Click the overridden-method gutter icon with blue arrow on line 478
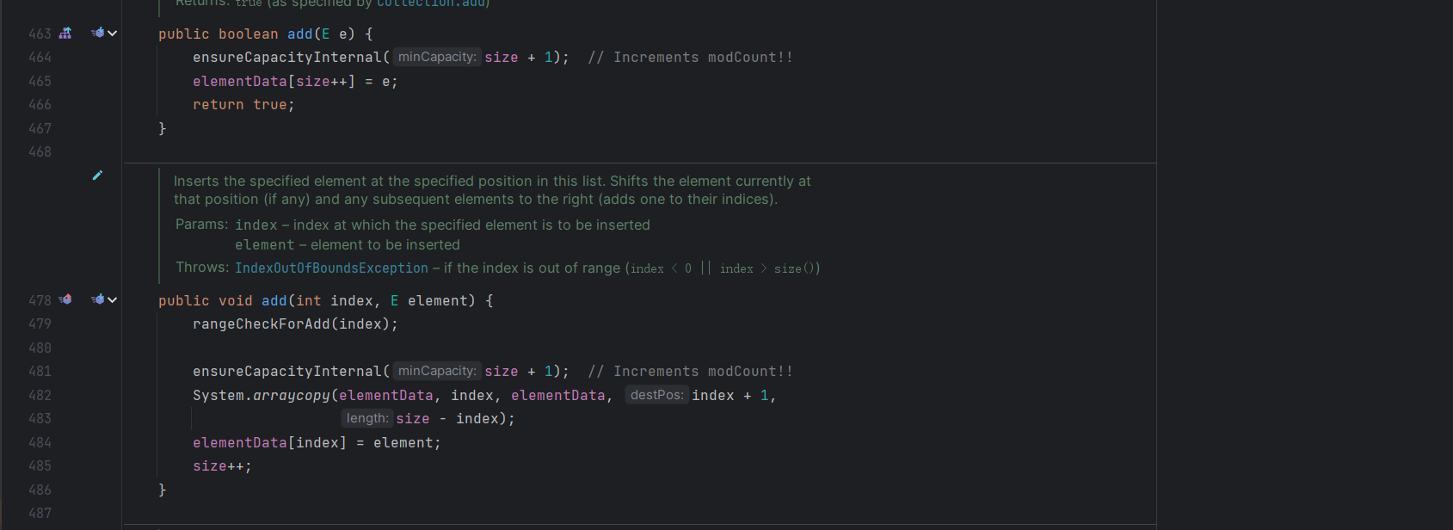 (98, 300)
